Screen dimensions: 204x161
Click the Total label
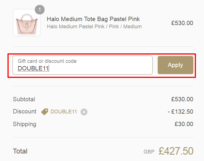pos(20,151)
